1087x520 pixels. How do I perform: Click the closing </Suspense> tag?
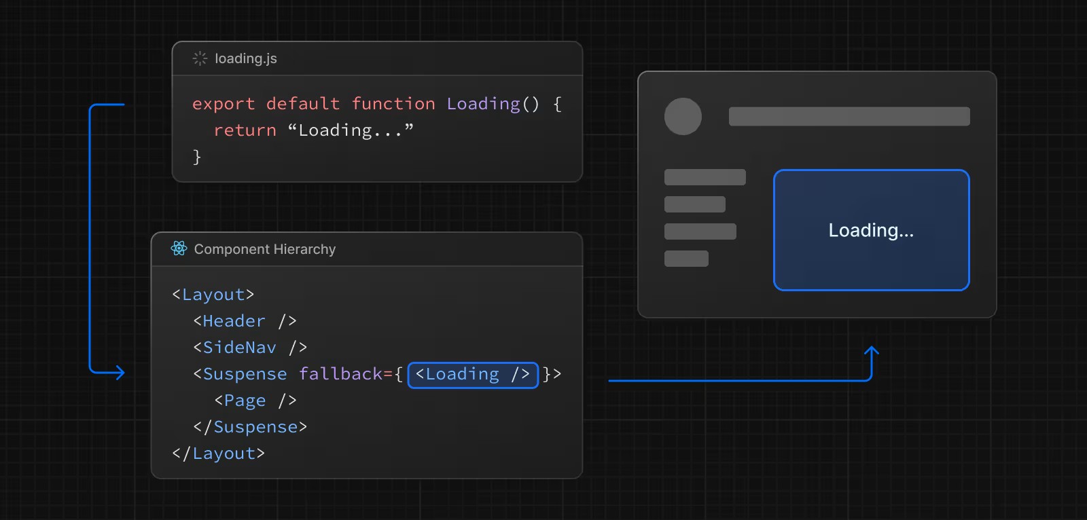click(x=250, y=427)
